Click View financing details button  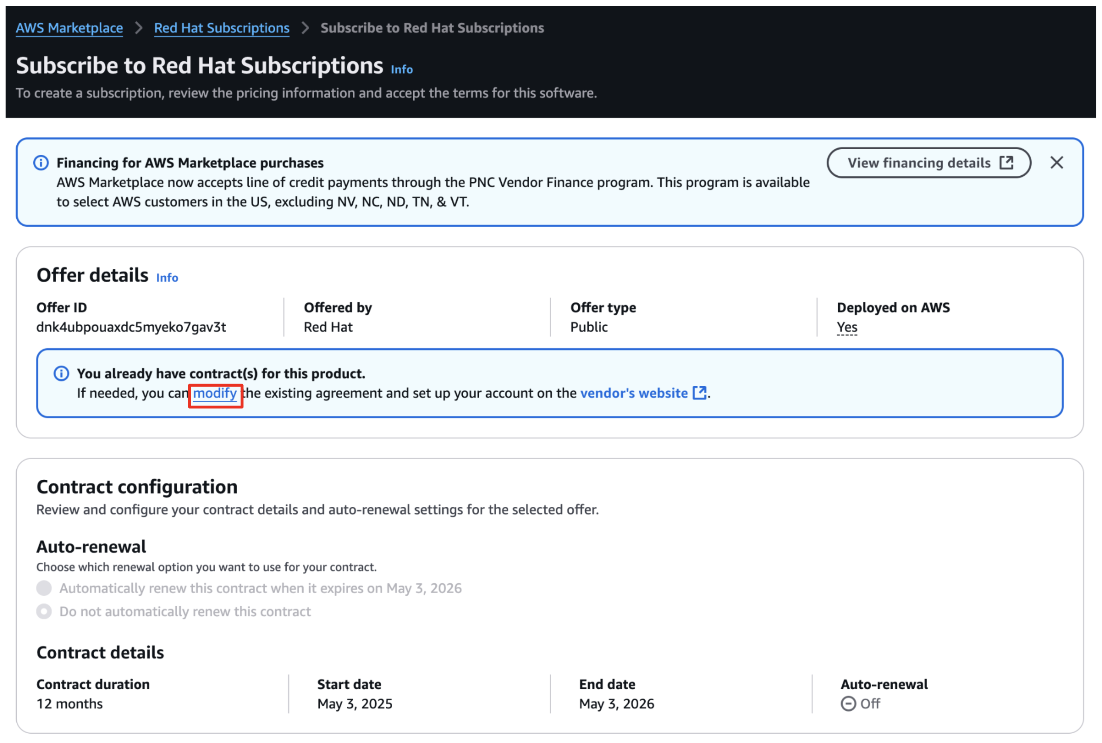928,162
